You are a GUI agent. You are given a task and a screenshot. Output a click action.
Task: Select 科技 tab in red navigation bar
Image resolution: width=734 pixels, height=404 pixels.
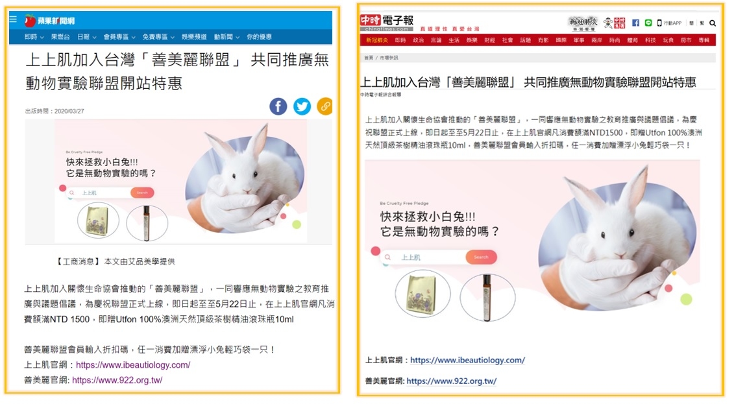tap(650, 40)
